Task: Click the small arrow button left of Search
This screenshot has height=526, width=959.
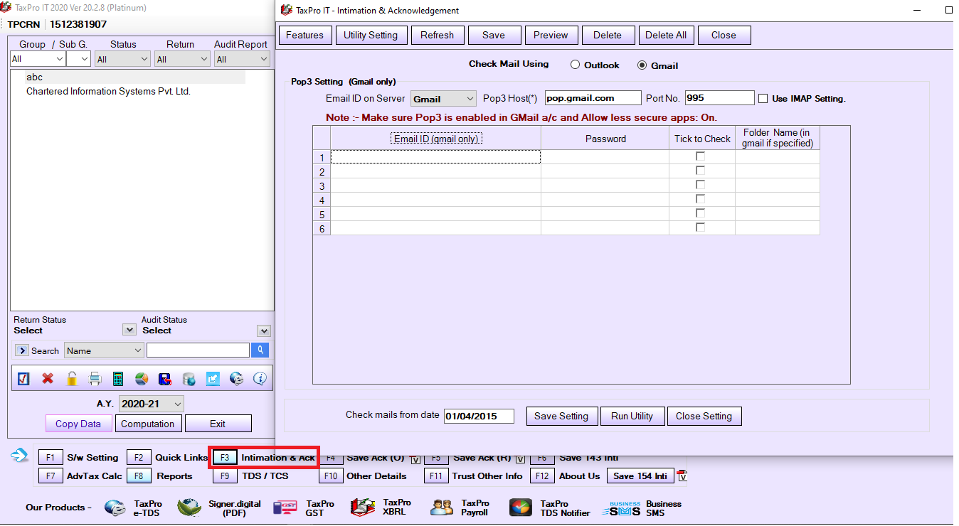Action: [x=21, y=350]
